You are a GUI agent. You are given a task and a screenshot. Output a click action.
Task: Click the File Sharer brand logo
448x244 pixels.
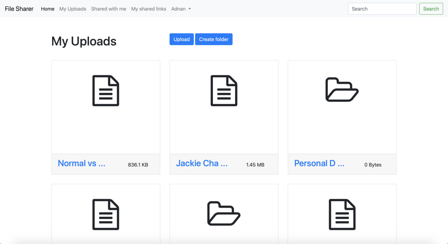point(19,9)
